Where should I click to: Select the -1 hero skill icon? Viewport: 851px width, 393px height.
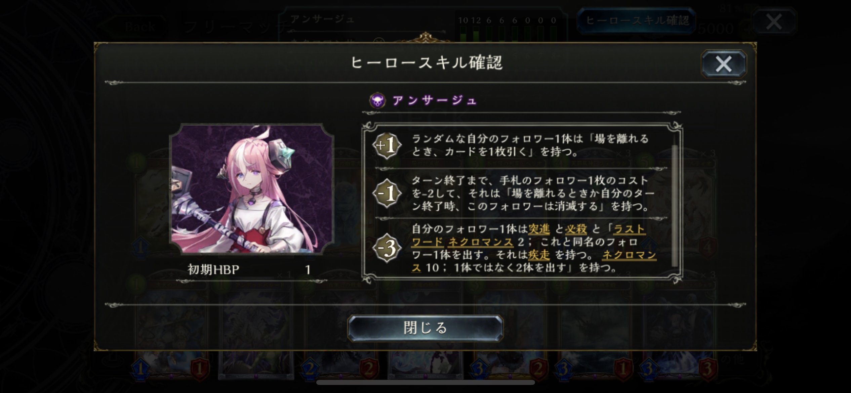pyautogui.click(x=387, y=193)
